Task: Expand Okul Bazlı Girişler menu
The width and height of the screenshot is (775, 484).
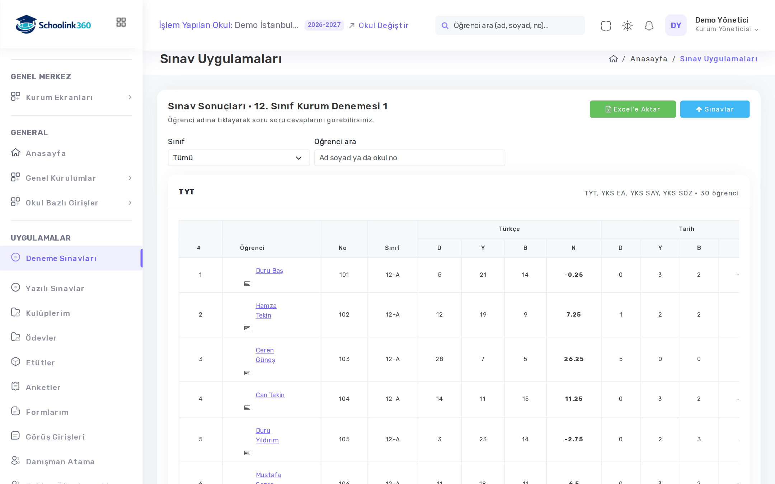Action: (71, 203)
